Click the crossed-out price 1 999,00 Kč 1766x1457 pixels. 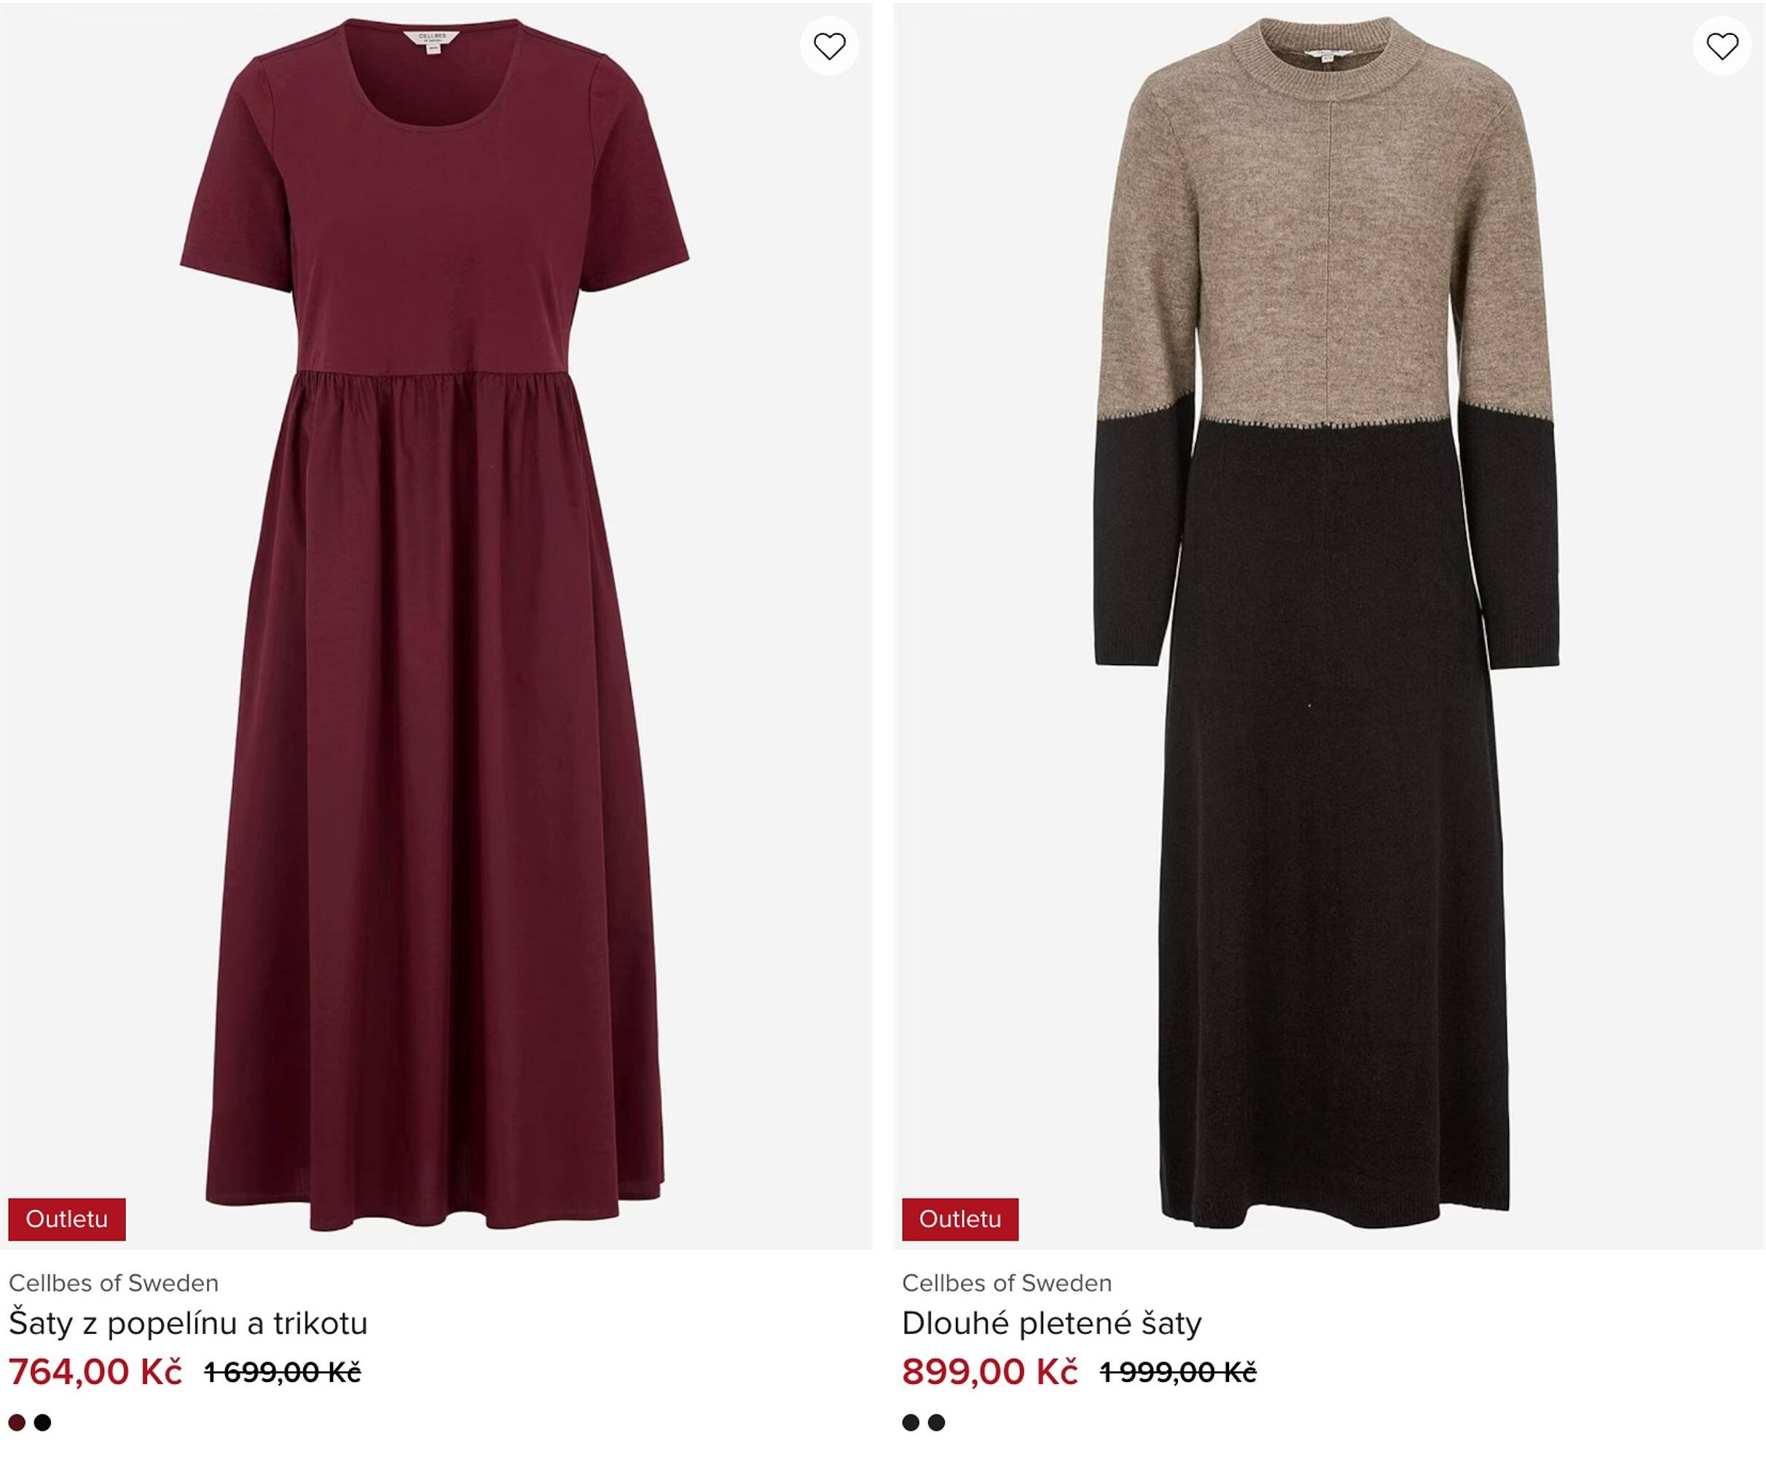(x=1177, y=1373)
